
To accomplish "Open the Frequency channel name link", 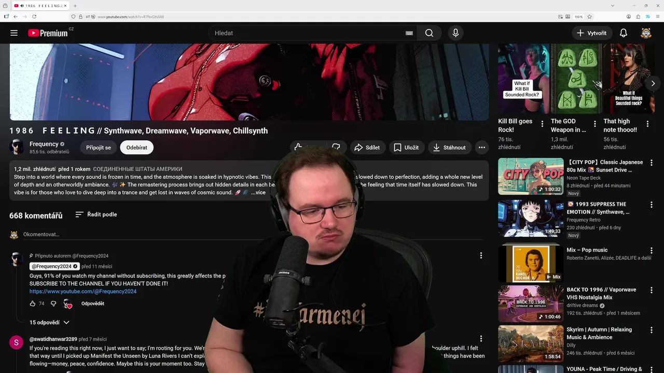I will tap(44, 144).
